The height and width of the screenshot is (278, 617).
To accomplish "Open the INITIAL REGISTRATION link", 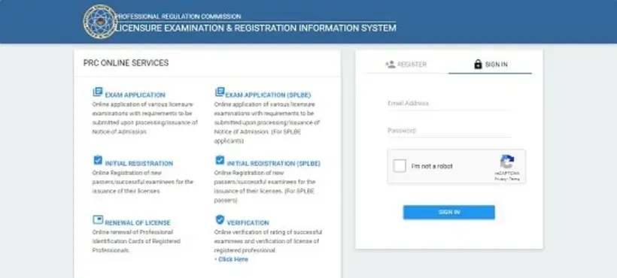I will click(139, 163).
